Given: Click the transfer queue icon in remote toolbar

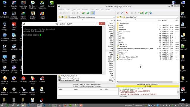Looking at the screenshot, I should [x=141, y=13].
